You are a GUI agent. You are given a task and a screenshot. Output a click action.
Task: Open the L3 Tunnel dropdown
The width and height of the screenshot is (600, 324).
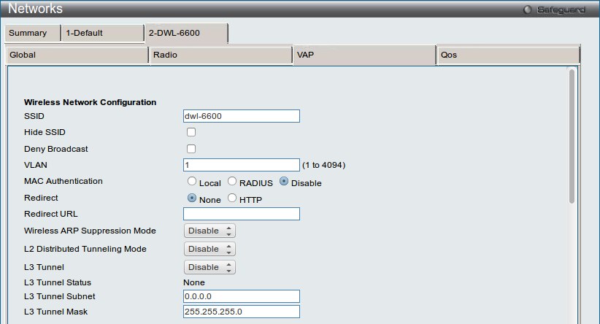coord(209,267)
